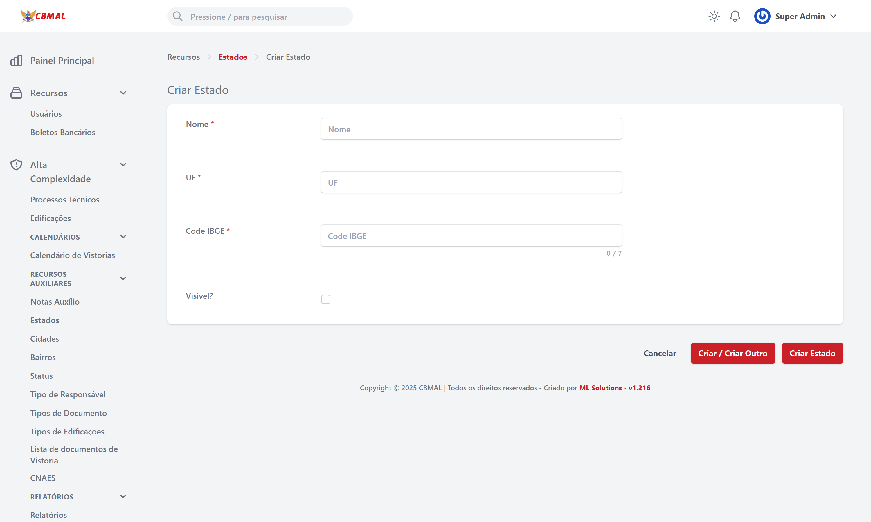Open the Super Admin user dropdown
The height and width of the screenshot is (522, 871).
[x=833, y=17]
